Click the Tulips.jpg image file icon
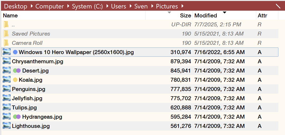This screenshot has width=285, height=135. point(7,108)
